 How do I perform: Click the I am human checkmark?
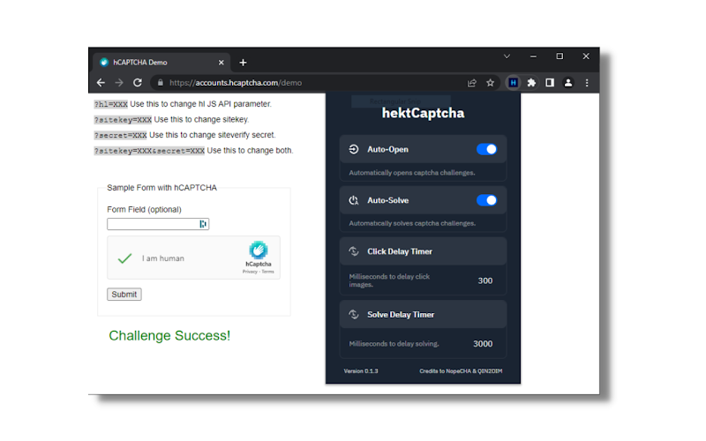pos(124,258)
